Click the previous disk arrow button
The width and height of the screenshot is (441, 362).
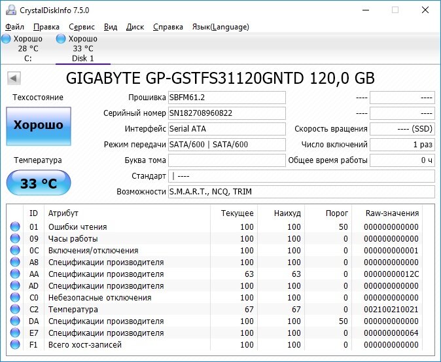14,78
